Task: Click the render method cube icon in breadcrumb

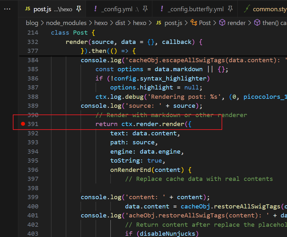Action: coord(222,23)
